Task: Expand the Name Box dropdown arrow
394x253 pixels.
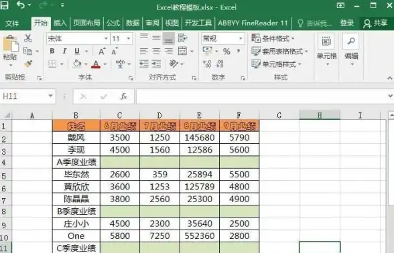Action: click(50, 96)
